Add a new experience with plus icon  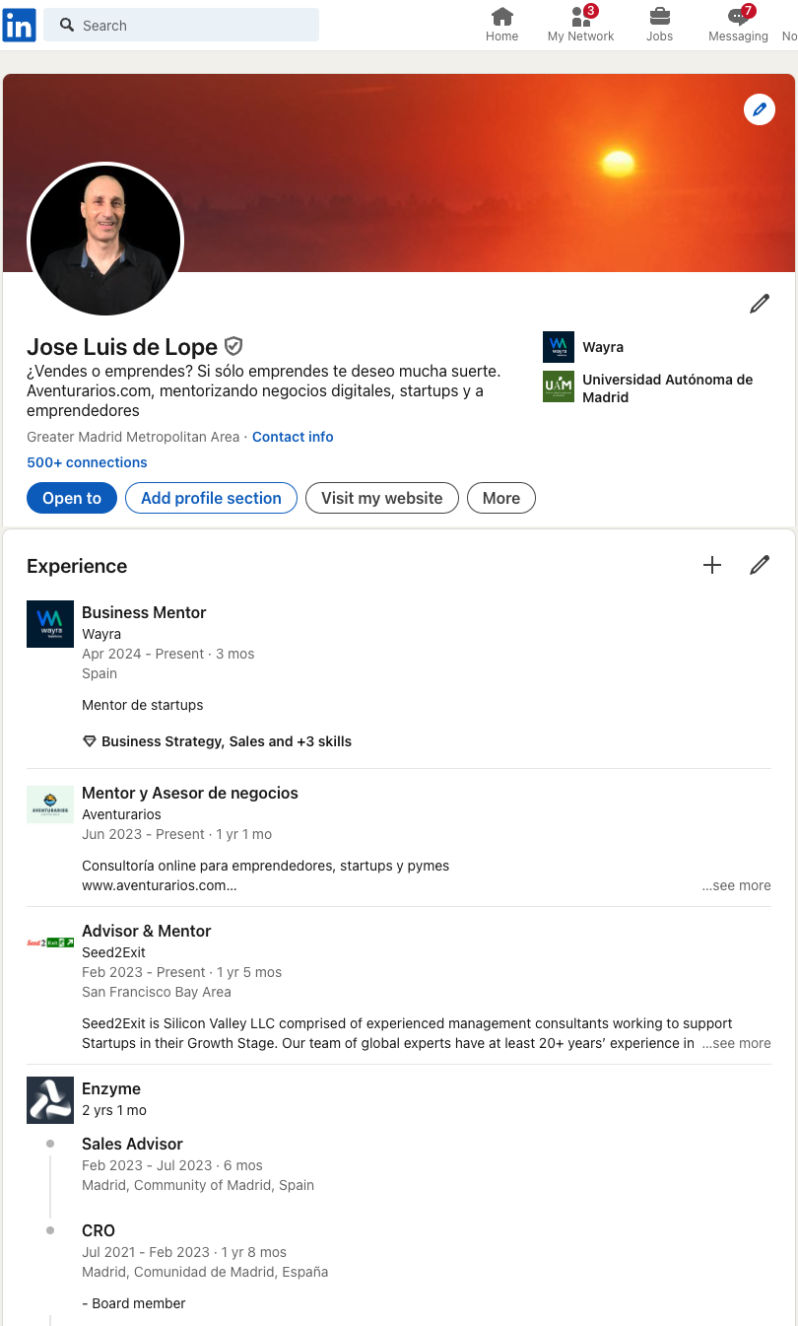point(712,565)
